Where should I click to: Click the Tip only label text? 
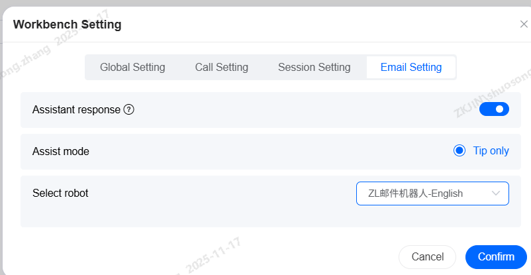pyautogui.click(x=491, y=151)
